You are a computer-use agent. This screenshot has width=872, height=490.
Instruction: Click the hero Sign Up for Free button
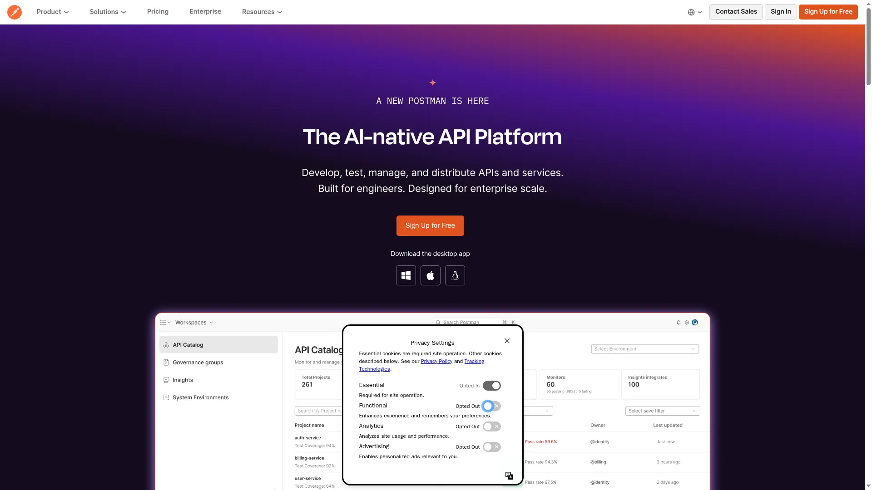(x=430, y=225)
